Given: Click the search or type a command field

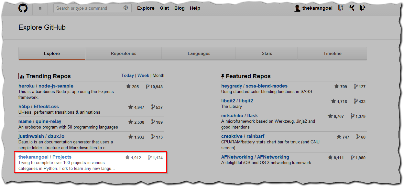Looking at the screenshot, I should (x=93, y=8).
